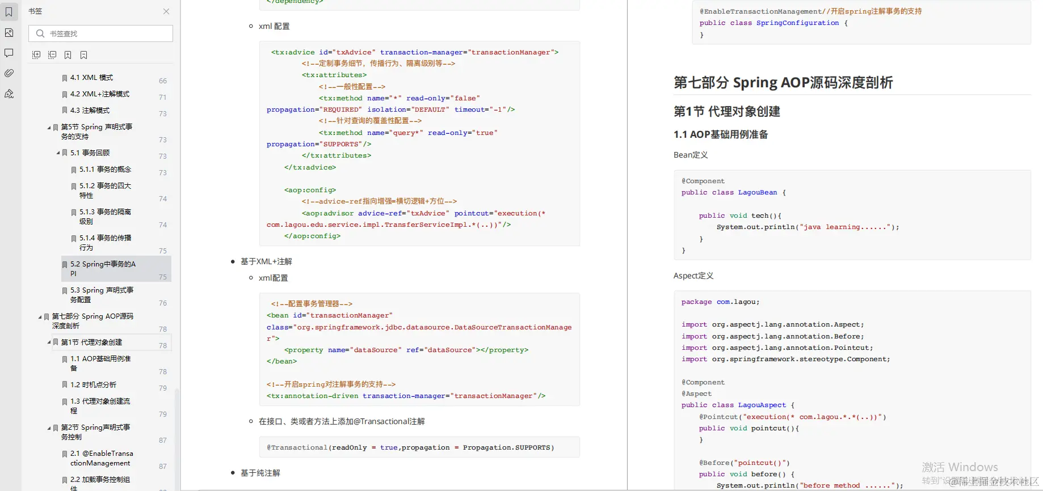Open the attachments paperclip panel
Viewport: 1043px width, 491px height.
click(x=9, y=73)
